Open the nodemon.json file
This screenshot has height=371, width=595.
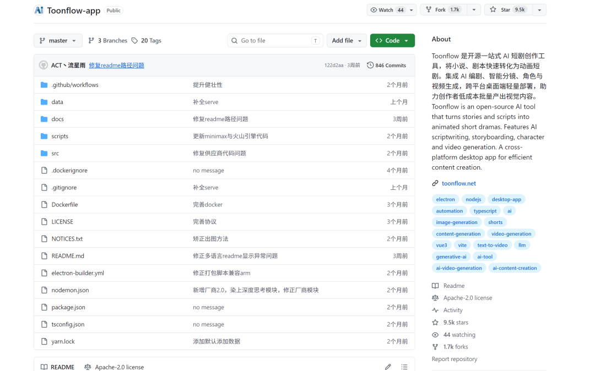[x=70, y=290]
